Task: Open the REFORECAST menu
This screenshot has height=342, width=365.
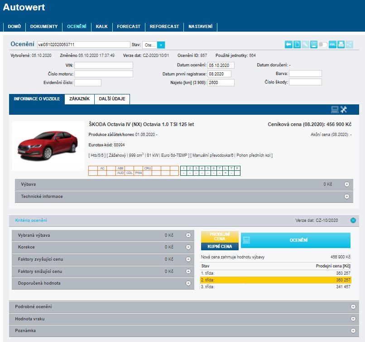Action: click(x=164, y=27)
